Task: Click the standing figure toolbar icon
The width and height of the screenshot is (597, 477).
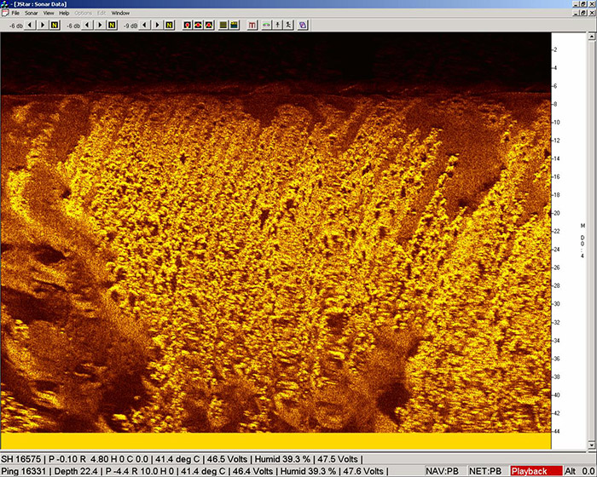Action: 277,25
